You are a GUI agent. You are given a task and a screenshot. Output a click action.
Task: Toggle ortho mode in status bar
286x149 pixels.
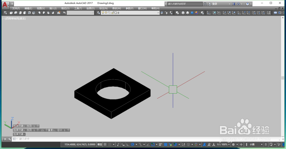pos(128,145)
